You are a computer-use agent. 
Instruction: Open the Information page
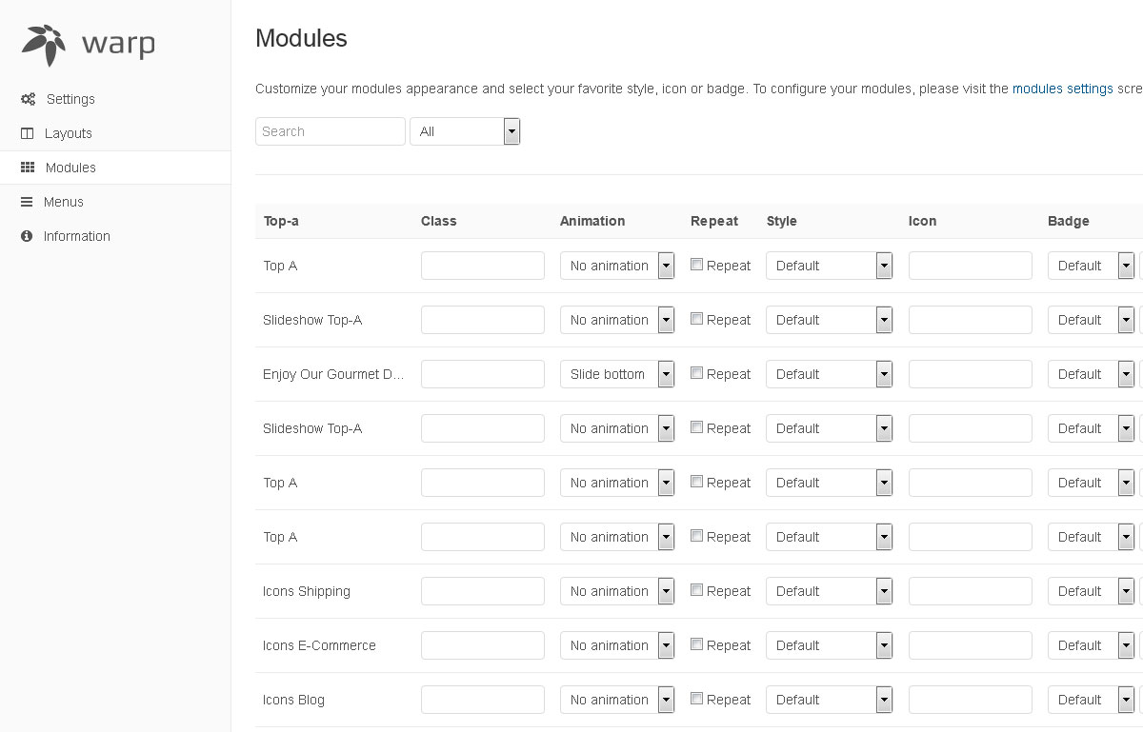point(76,236)
